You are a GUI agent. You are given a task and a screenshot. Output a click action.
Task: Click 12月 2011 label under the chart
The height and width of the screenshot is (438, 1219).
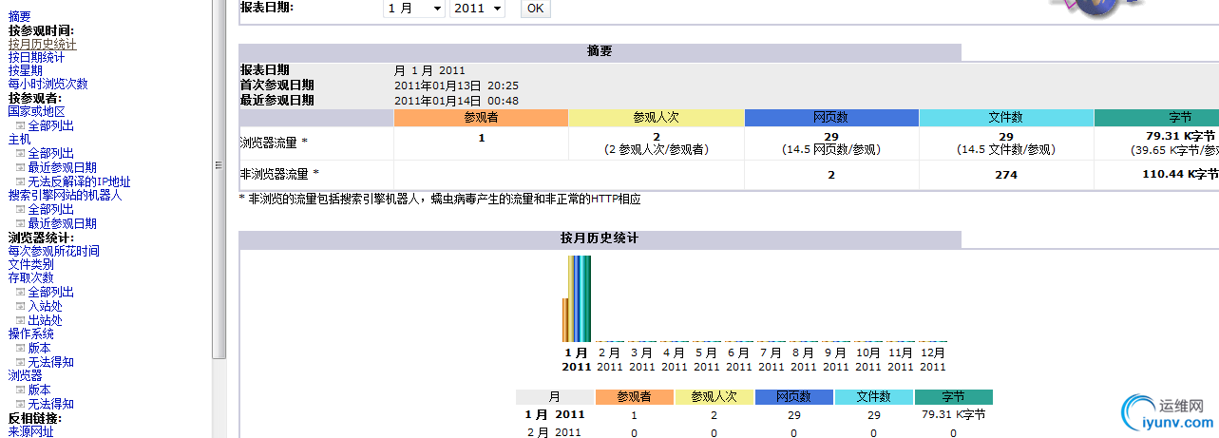[933, 360]
